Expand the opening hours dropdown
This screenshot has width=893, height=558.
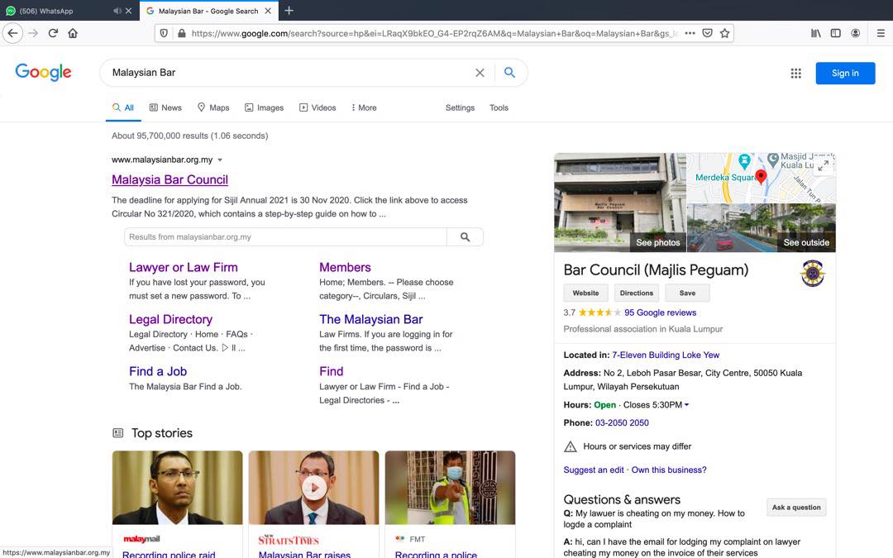[686, 405]
